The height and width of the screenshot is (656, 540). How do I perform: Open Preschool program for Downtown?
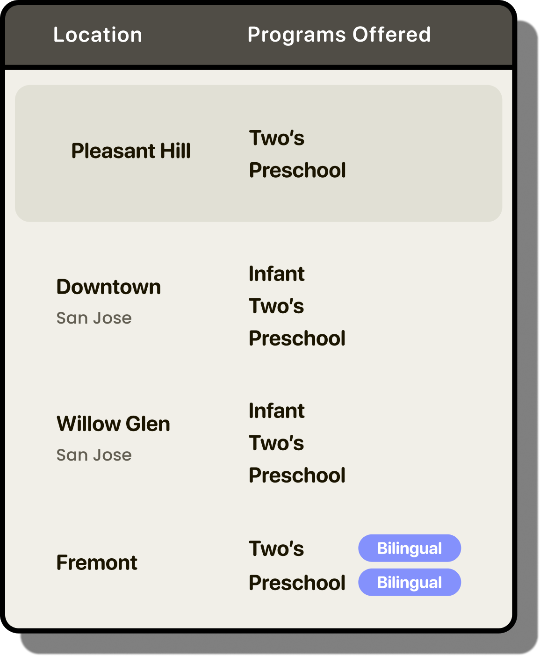[x=297, y=338]
